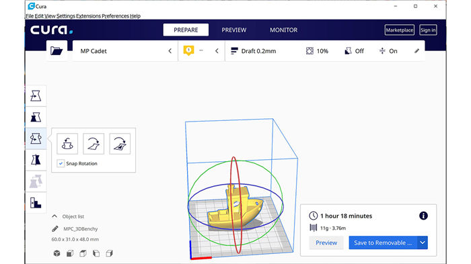The height and width of the screenshot is (264, 471).
Task: Open the Extensions menu
Action: [88, 16]
